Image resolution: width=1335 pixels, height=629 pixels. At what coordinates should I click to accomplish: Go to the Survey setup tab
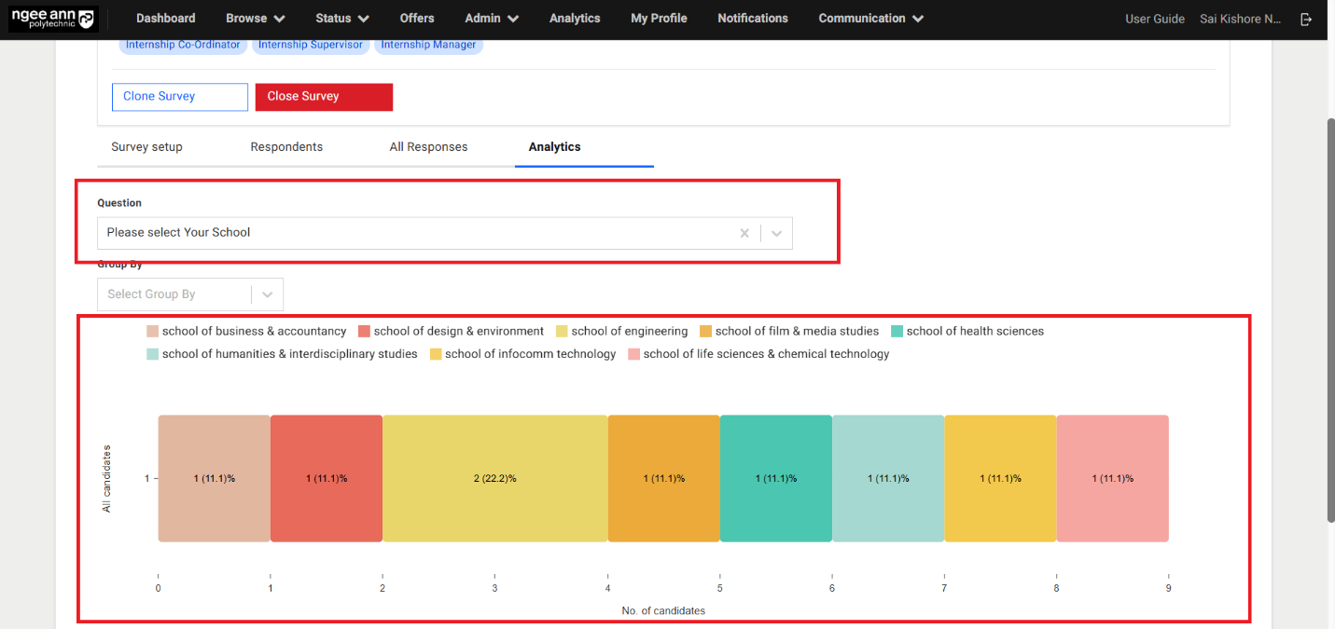pyautogui.click(x=146, y=147)
